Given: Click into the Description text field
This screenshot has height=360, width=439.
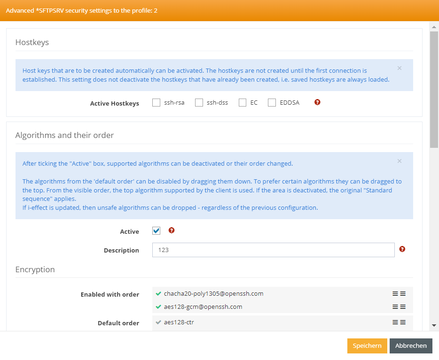Looking at the screenshot, I should pyautogui.click(x=273, y=250).
